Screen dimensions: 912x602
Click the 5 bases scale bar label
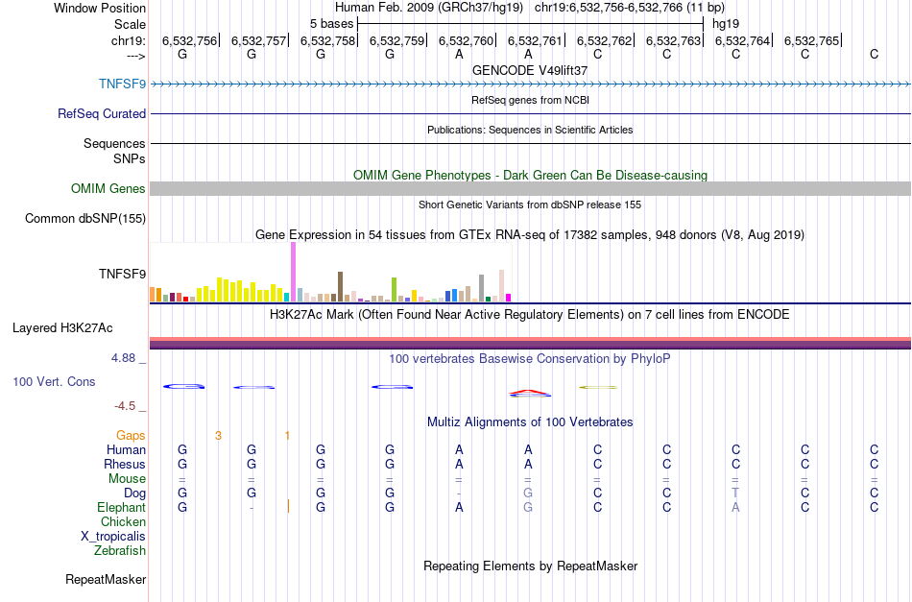331,24
